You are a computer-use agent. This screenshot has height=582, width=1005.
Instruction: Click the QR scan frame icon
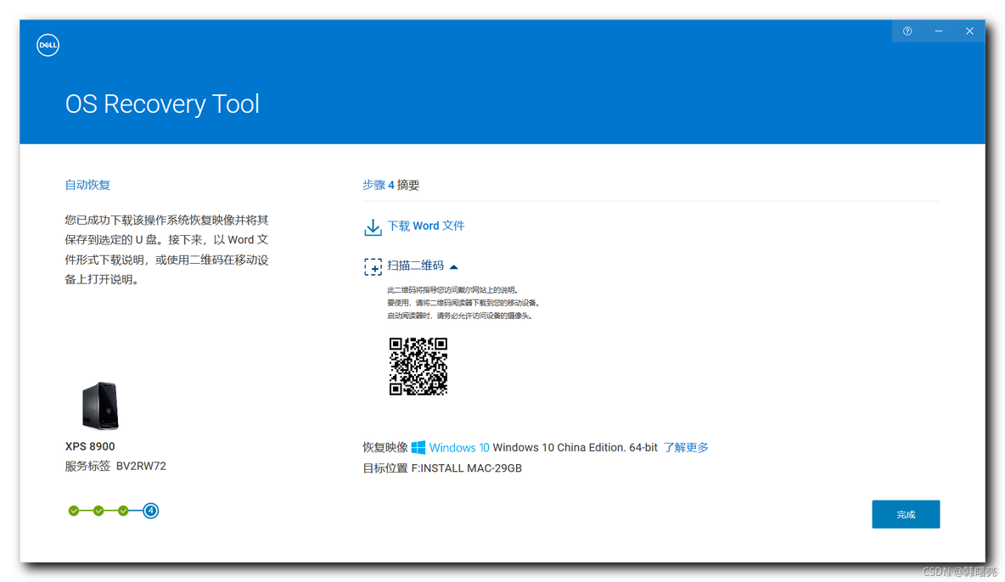pos(373,266)
